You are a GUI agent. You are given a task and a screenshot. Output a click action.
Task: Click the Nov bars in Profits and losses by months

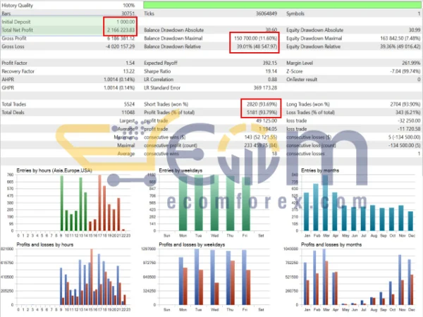click(401, 280)
